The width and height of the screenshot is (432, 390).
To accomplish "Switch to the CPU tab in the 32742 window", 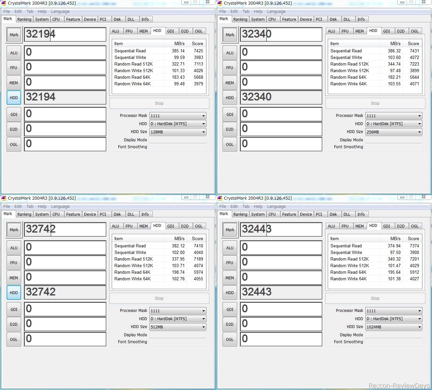I will 56,214.
